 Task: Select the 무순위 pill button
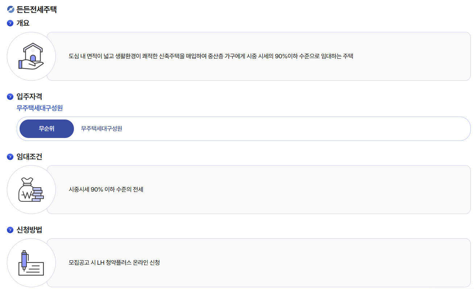coord(47,129)
